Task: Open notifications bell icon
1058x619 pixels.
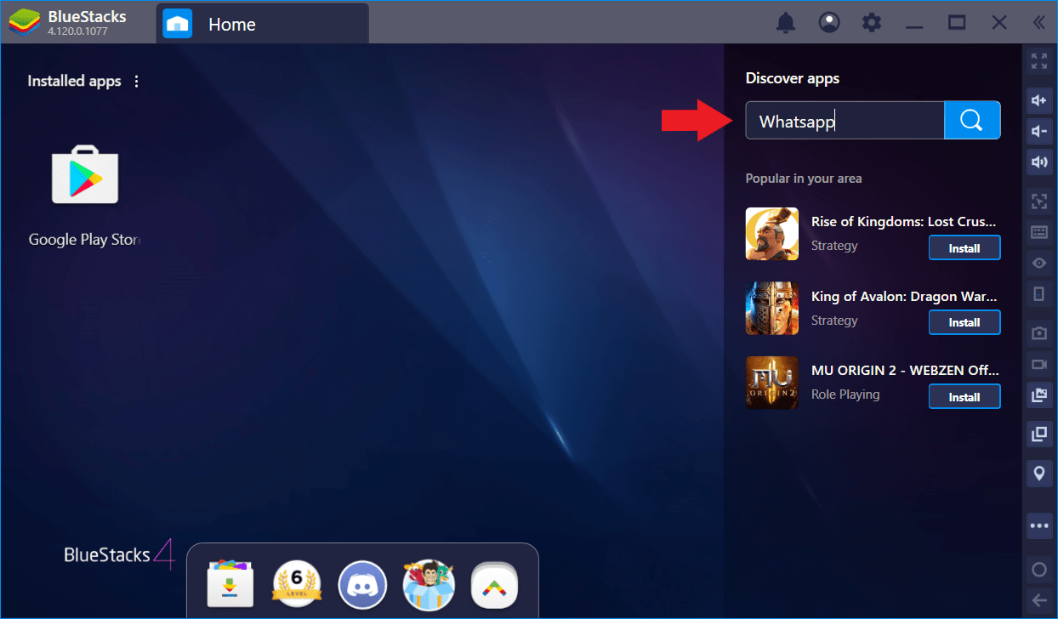Action: tap(786, 23)
